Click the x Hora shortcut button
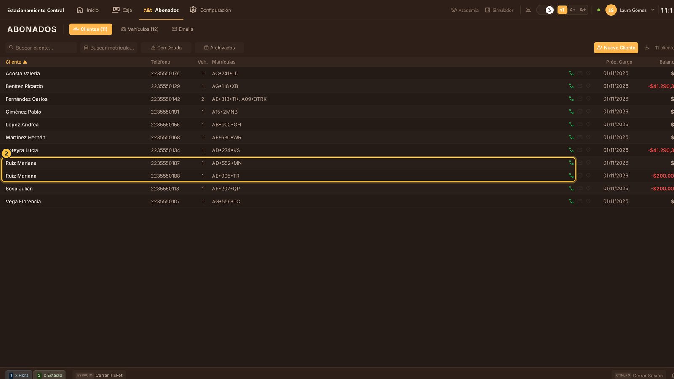Screen dimensions: 674x379 19,375
